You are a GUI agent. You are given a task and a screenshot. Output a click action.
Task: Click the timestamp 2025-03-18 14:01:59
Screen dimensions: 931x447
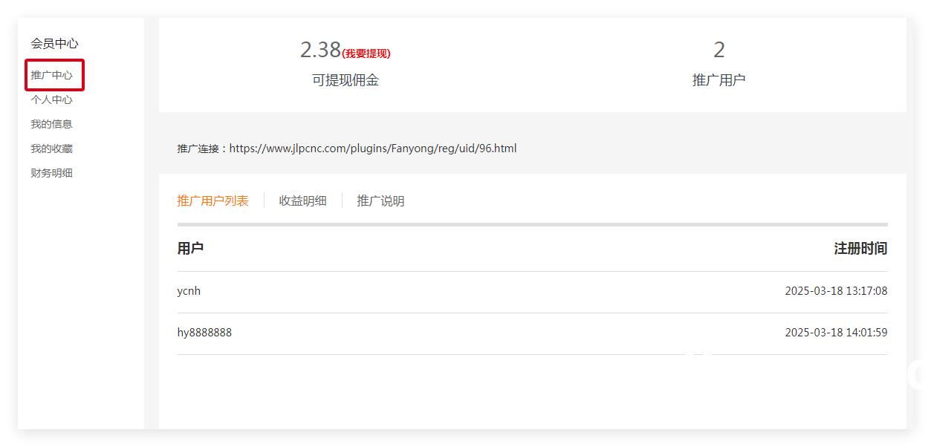coord(836,333)
